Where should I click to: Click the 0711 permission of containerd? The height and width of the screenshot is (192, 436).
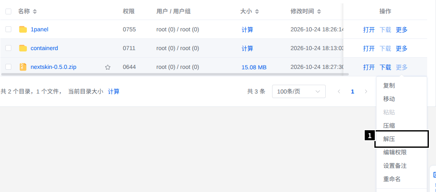coord(129,48)
